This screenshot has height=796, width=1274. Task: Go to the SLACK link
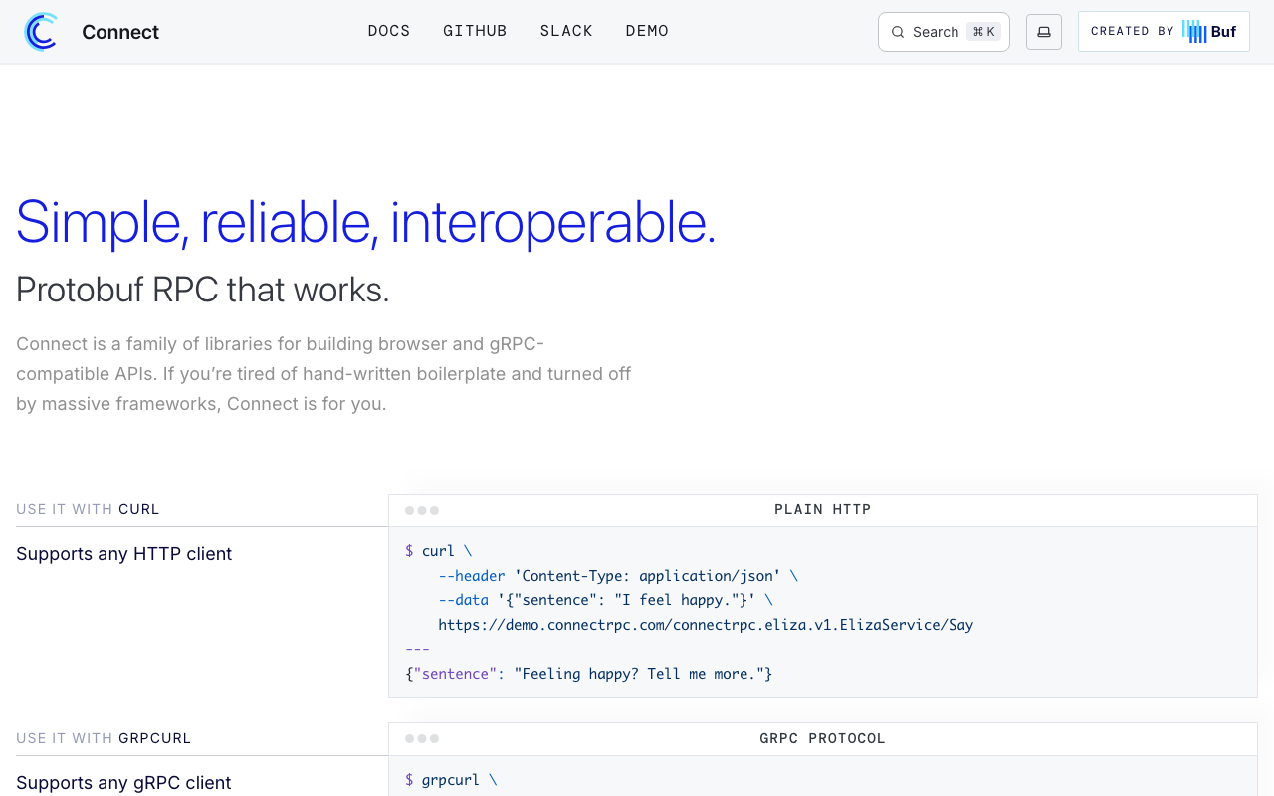tap(566, 31)
